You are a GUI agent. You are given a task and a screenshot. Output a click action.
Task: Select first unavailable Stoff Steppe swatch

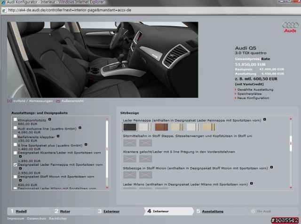click(130, 143)
